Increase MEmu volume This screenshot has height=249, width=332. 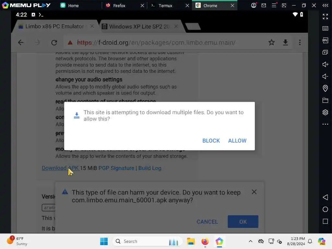tap(325, 65)
